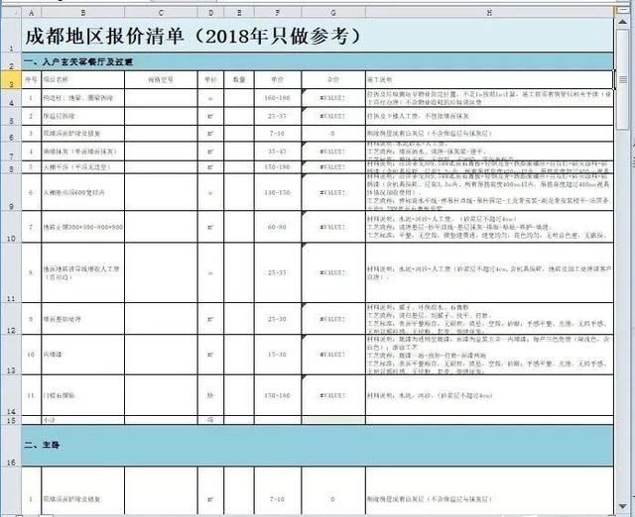Click the 内墙漆 item cell
The width and height of the screenshot is (635, 517).
pyautogui.click(x=58, y=354)
